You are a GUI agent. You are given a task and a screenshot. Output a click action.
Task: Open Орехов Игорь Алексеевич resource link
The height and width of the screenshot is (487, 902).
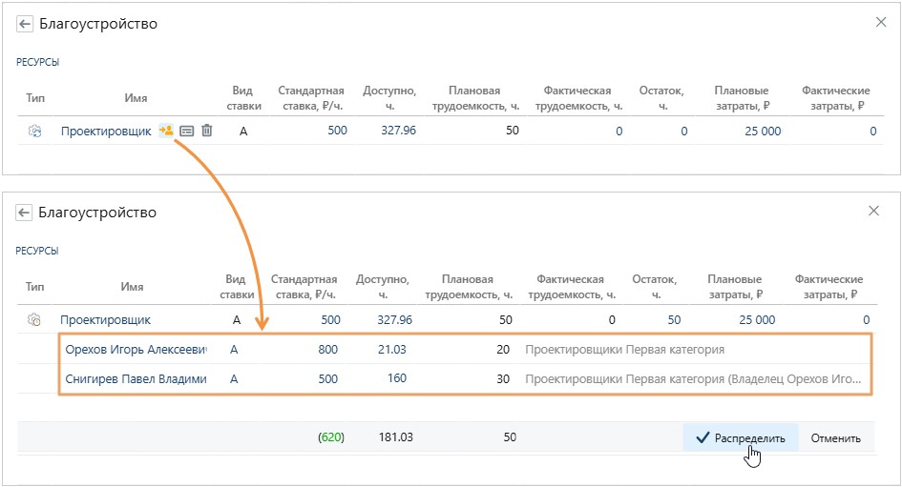pyautogui.click(x=136, y=350)
